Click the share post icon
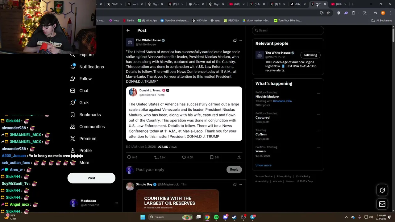 click(239, 157)
